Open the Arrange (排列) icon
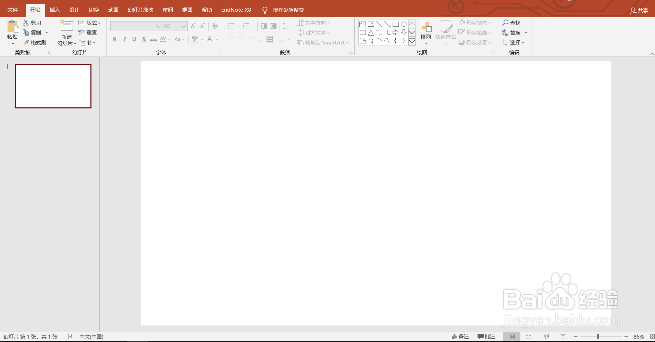The height and width of the screenshot is (342, 655). [426, 26]
